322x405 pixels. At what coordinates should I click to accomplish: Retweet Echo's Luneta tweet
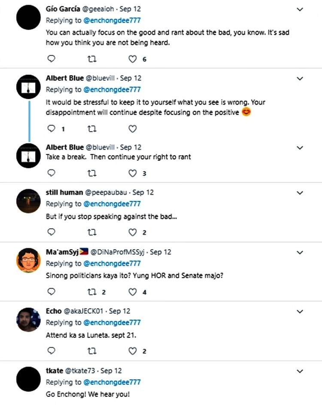pyautogui.click(x=92, y=351)
